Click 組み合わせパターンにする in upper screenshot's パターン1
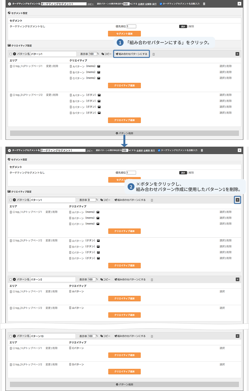Image resolution: width=249 pixels, height=391 pixels. pos(131,54)
